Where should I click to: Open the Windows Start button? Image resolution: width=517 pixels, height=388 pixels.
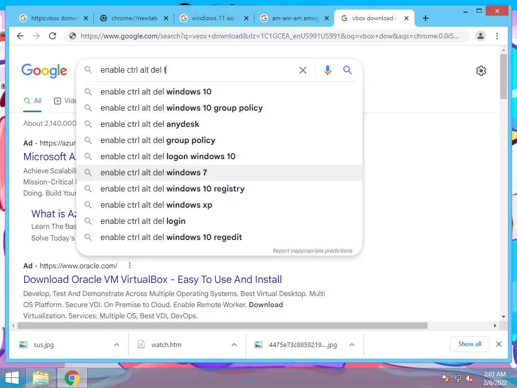click(12, 378)
